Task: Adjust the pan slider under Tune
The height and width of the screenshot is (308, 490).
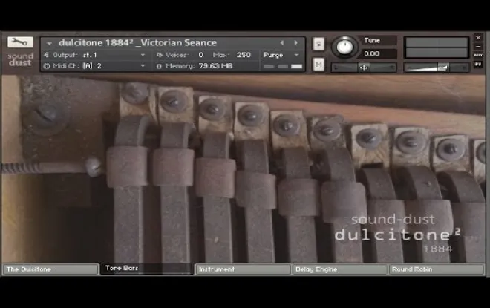Action: click(x=364, y=67)
